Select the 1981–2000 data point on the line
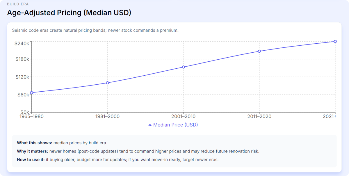Screen dimensions: 349x176 click(107, 83)
